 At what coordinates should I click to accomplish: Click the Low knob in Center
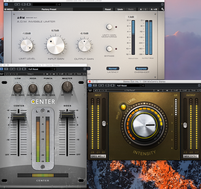pyautogui.click(x=18, y=89)
